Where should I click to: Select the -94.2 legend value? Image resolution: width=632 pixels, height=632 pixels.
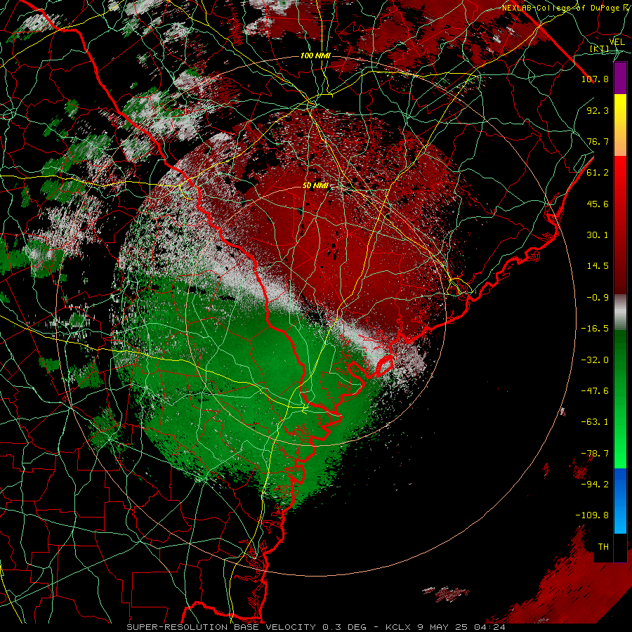coord(595,485)
